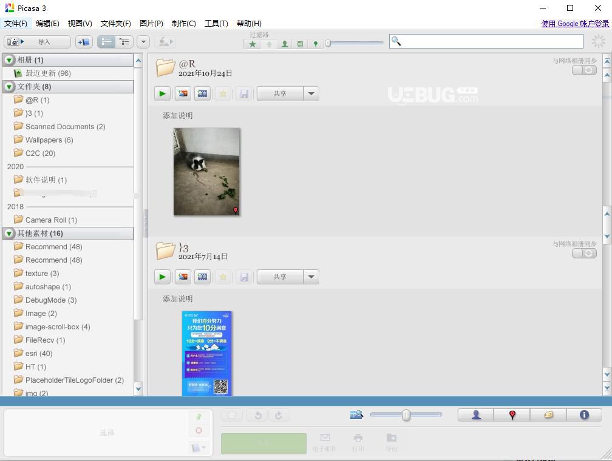This screenshot has height=461, width=612.
Task: Click the thumbnail size magnifier picture icon
Action: 356,415
